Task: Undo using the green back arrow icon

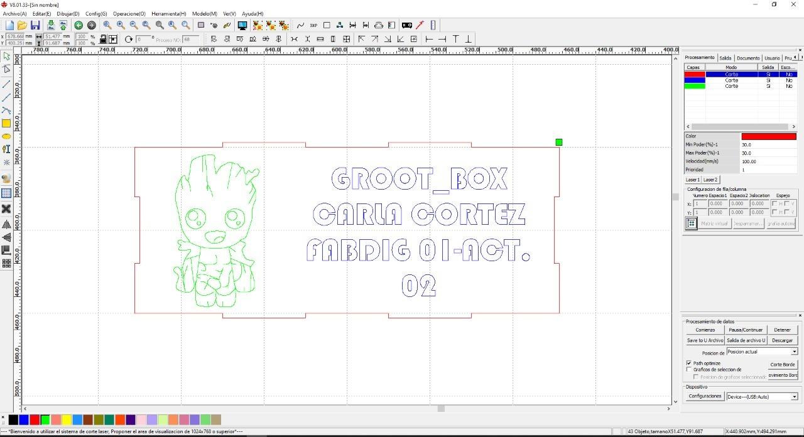Action: pyautogui.click(x=79, y=25)
